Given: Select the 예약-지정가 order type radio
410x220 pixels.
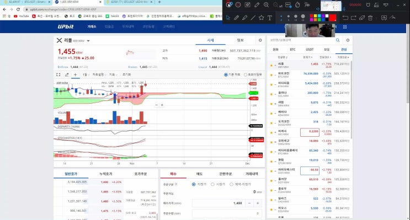Looking at the screenshot, I should 231,184.
